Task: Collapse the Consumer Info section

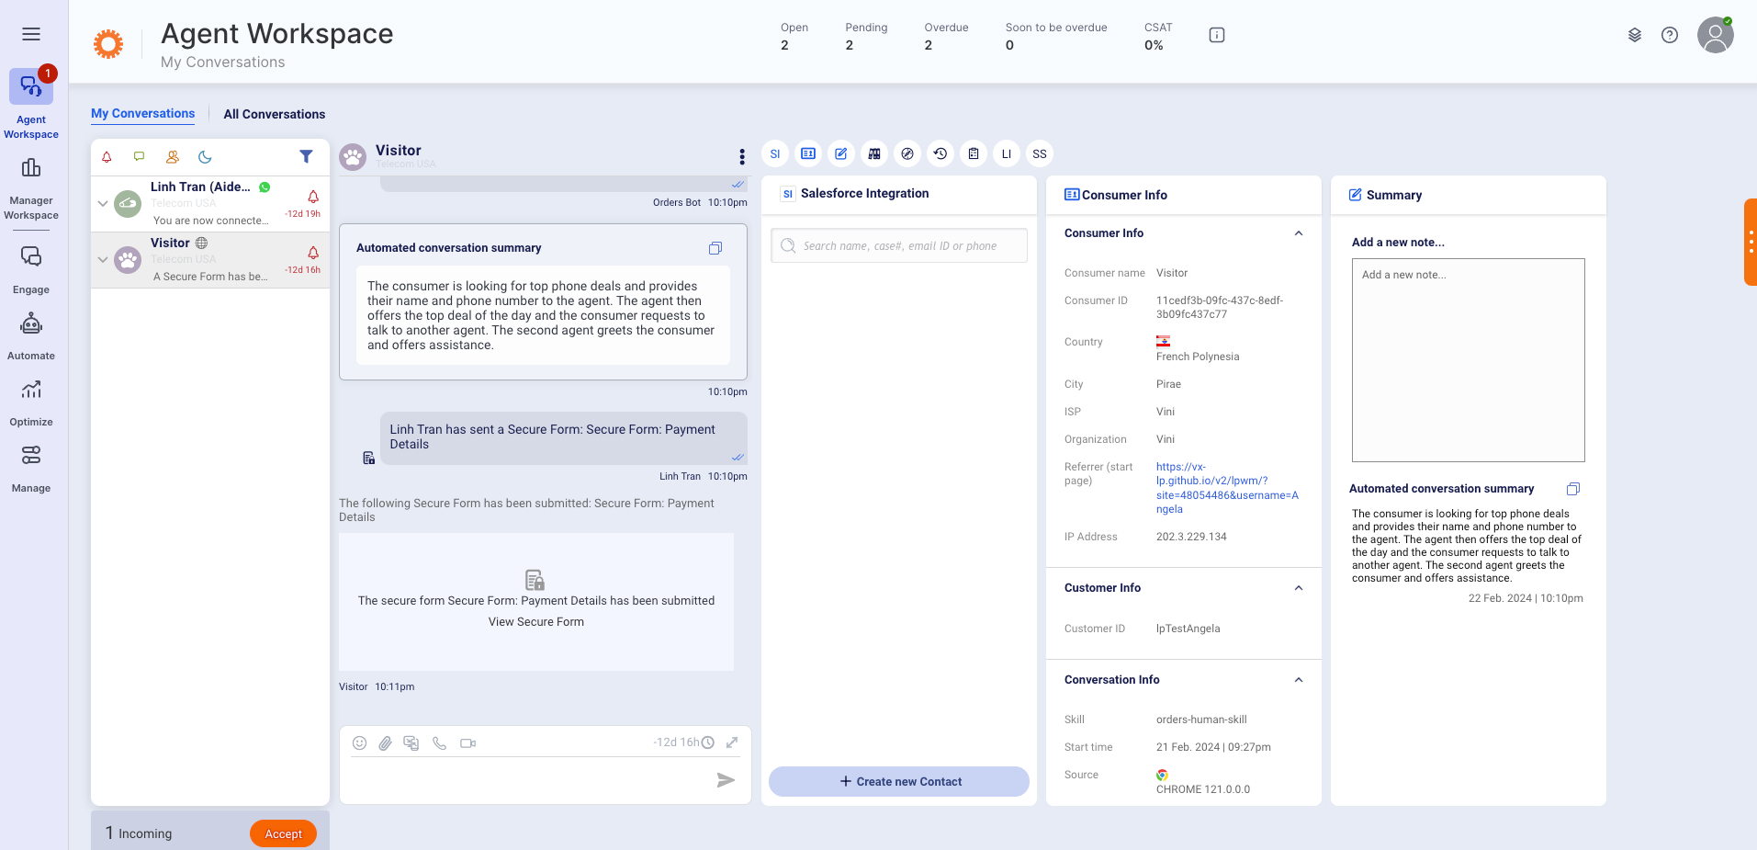Action: pos(1299,233)
